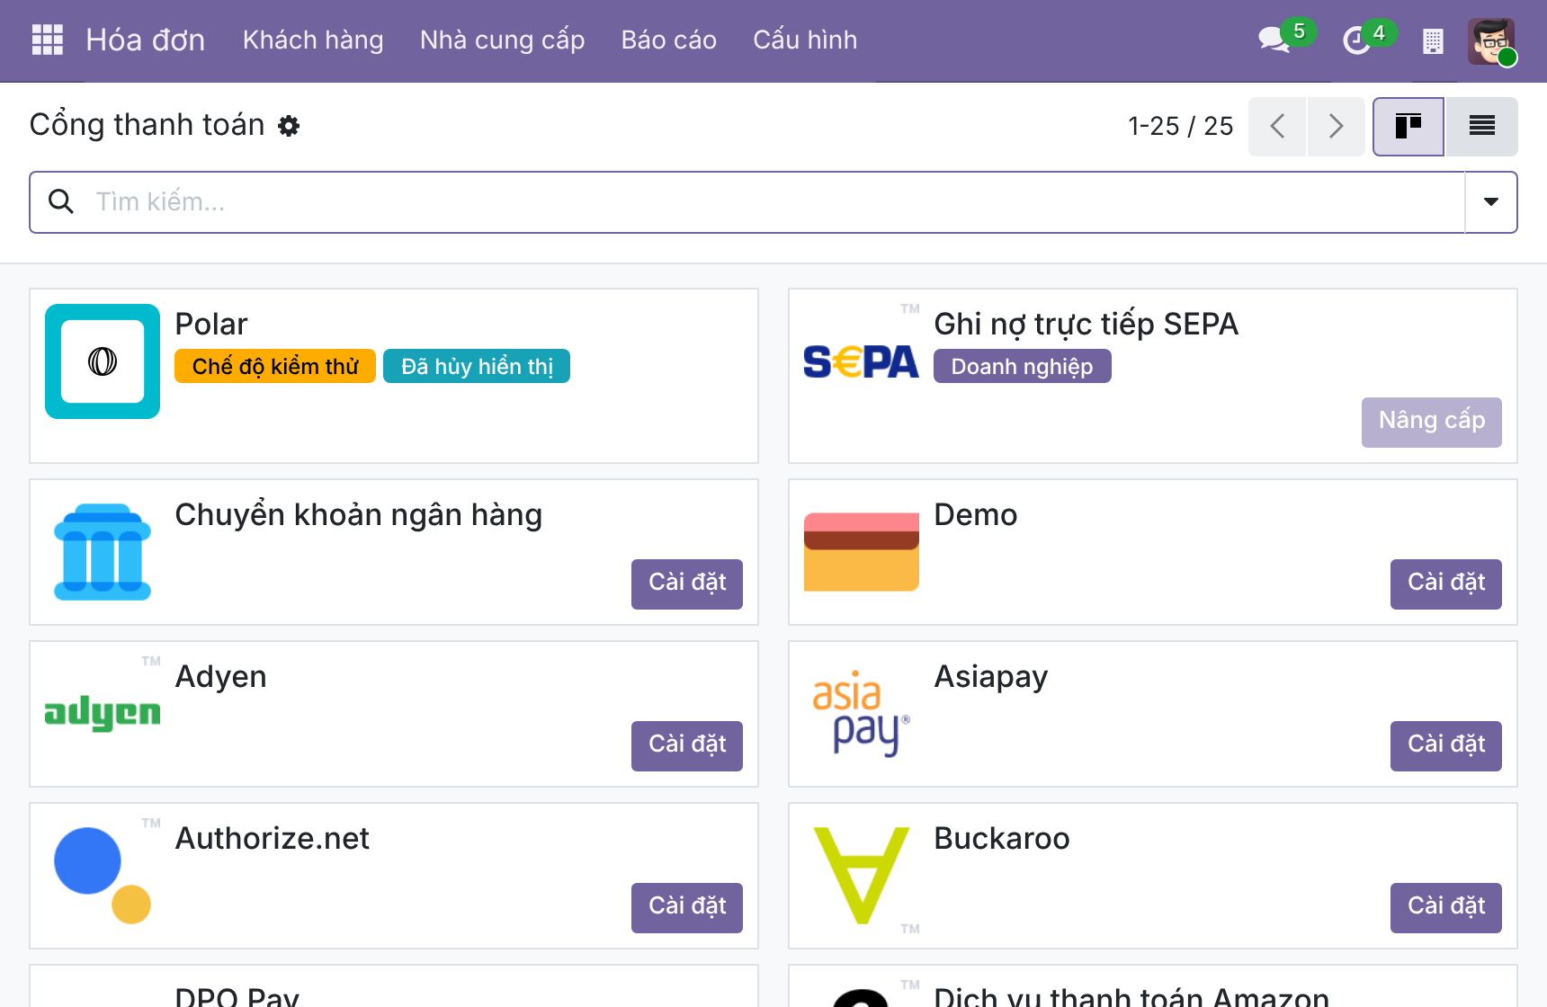Open the Chuyển khoản ngân hàng title

click(358, 514)
